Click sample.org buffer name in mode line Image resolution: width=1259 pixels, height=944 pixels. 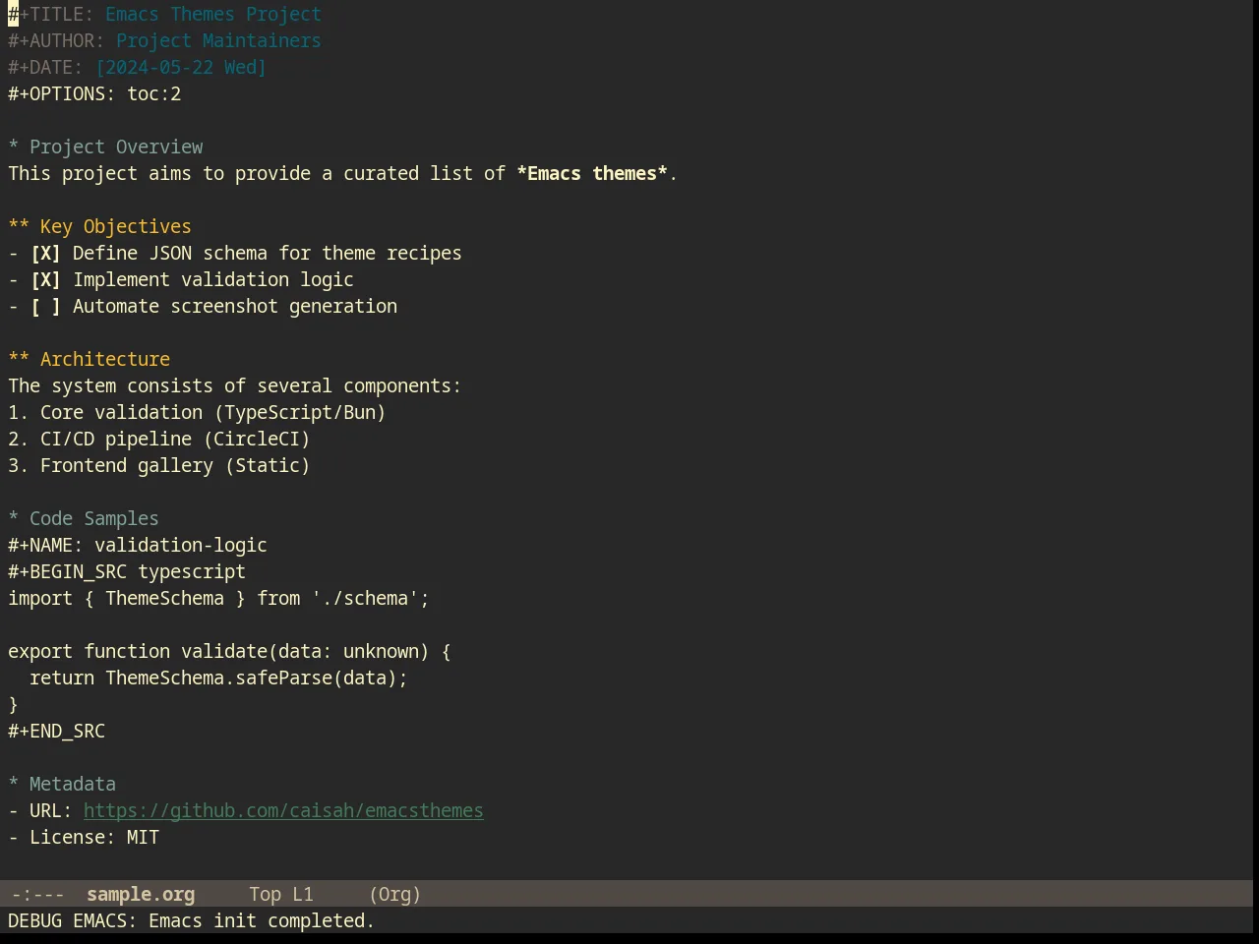(x=141, y=895)
